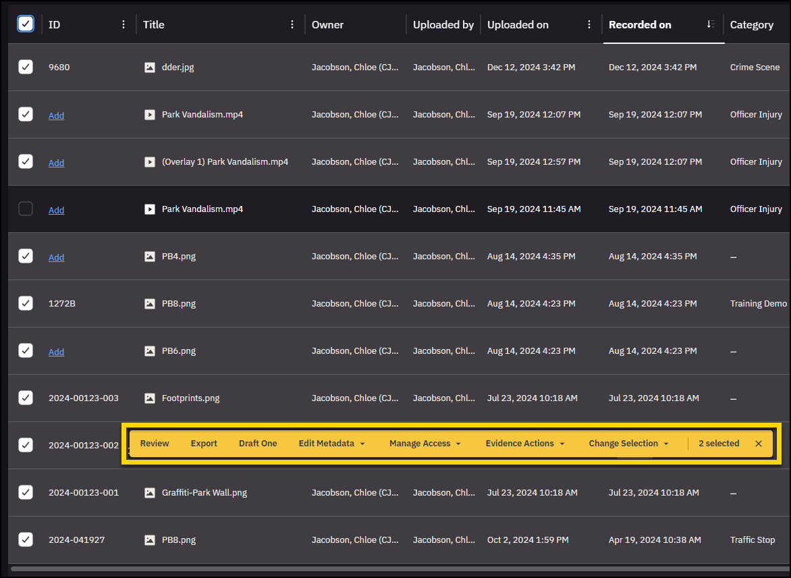
Task: Click the Recorded on sort descending icon
Action: pyautogui.click(x=710, y=24)
